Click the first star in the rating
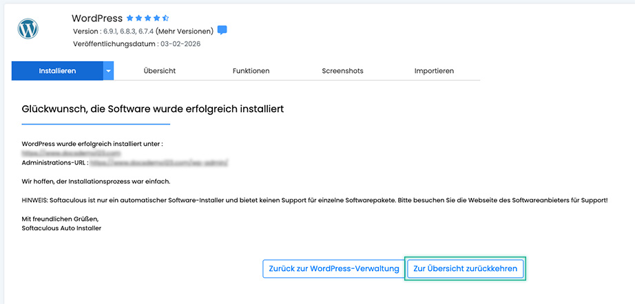The height and width of the screenshot is (304, 635). pos(130,18)
